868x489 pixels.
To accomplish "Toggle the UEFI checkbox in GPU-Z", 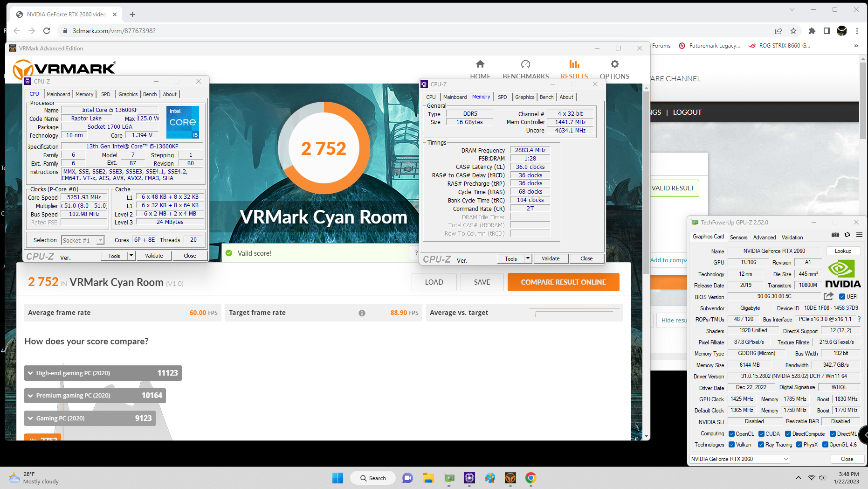I will [842, 297].
